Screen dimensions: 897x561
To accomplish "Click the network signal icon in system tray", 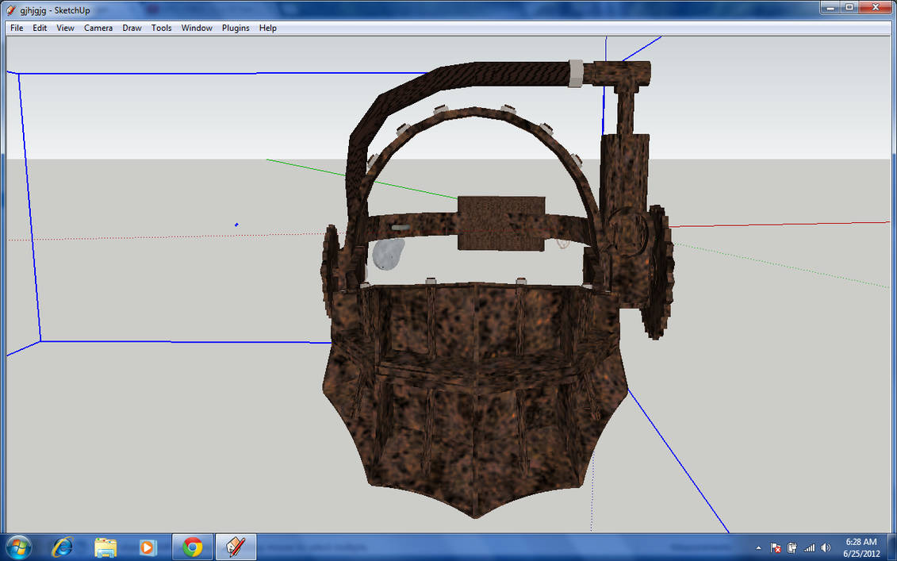I will coord(810,548).
